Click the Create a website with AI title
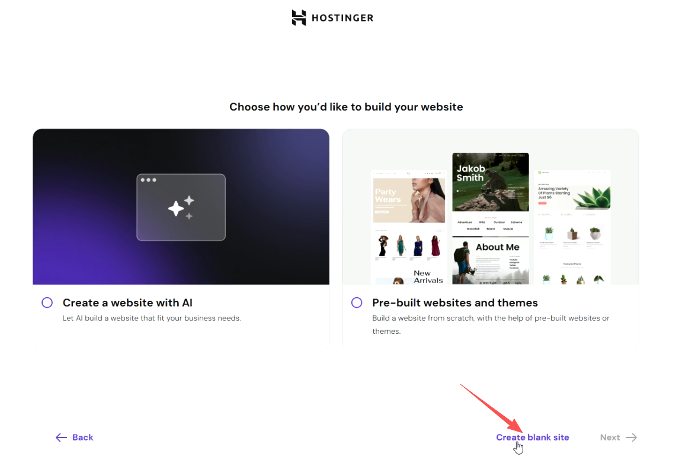Image resolution: width=695 pixels, height=460 pixels. coord(127,303)
